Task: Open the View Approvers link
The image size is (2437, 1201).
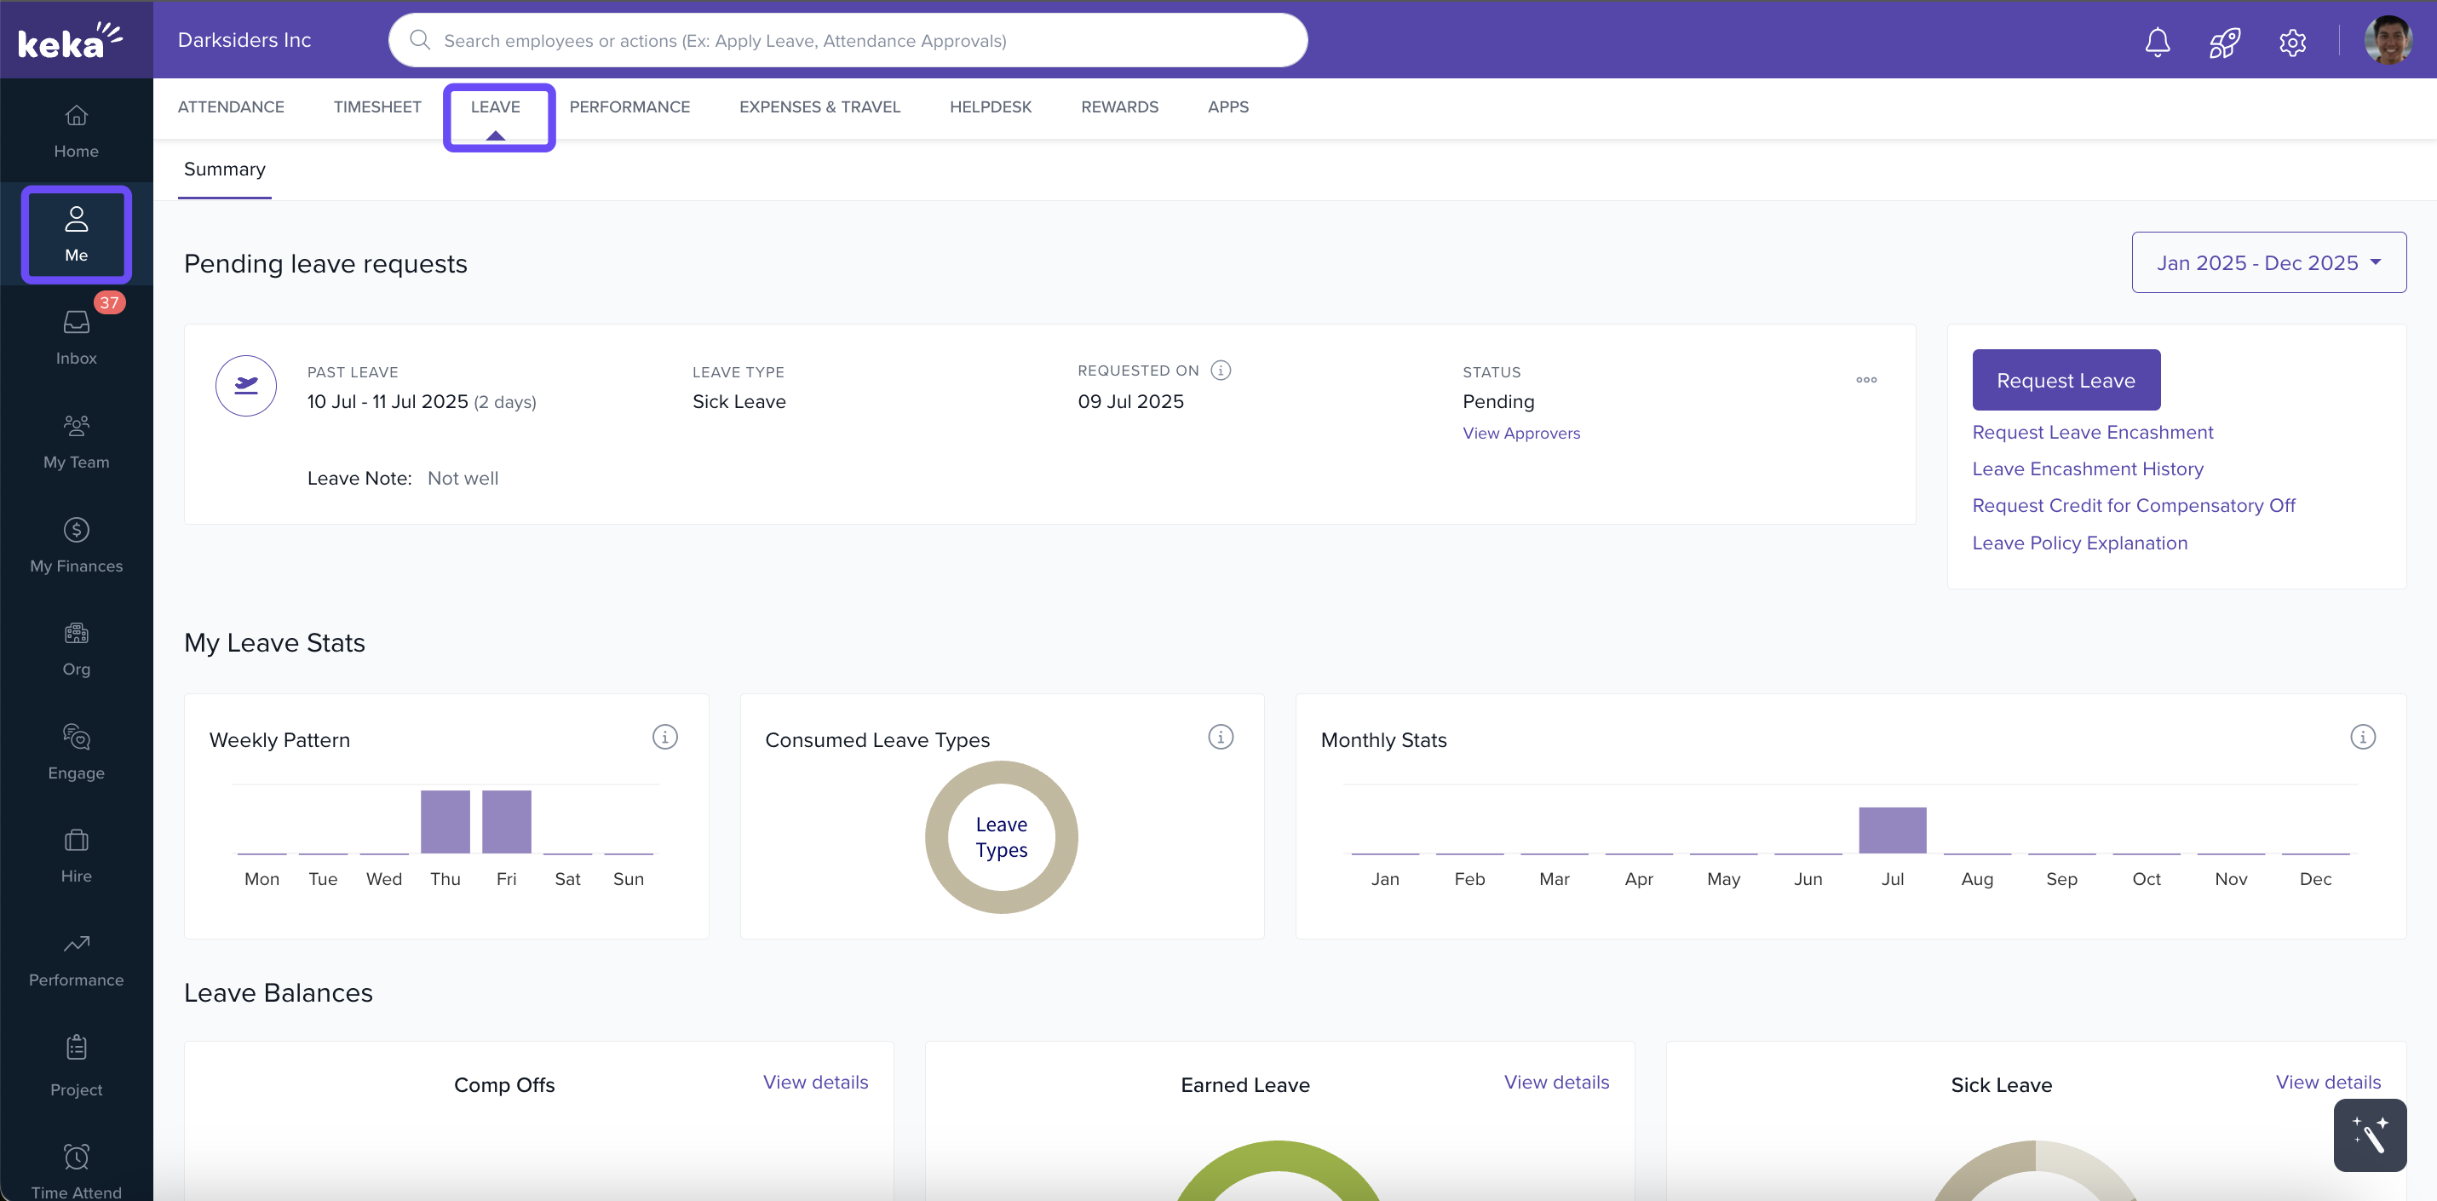Action: (1520, 433)
